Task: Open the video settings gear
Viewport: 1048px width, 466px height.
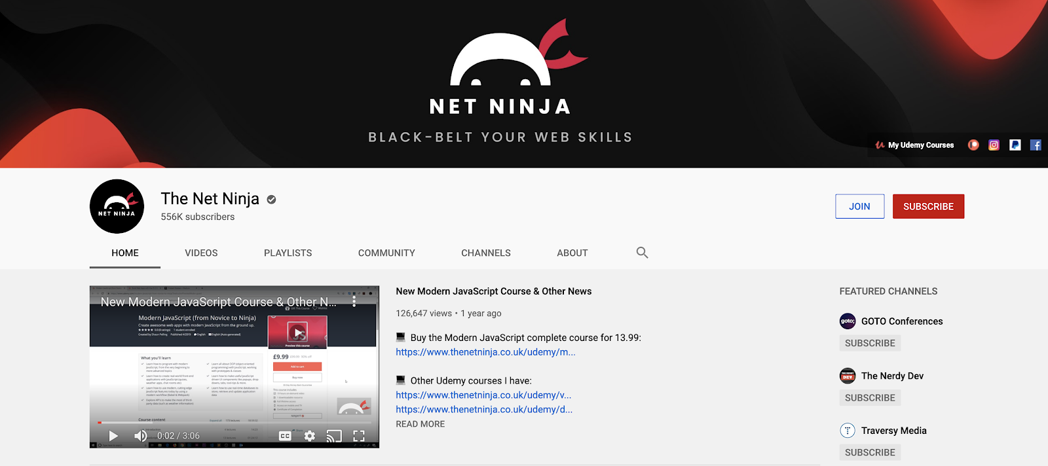Action: click(310, 436)
